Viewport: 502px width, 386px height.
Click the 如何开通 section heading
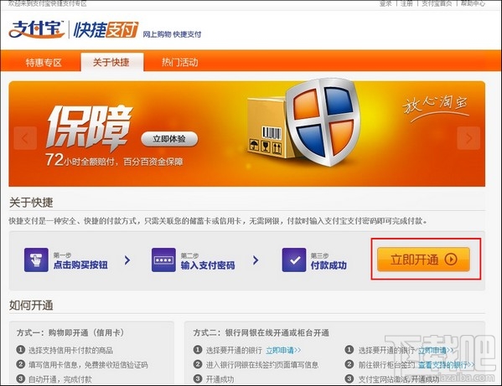[x=31, y=305]
